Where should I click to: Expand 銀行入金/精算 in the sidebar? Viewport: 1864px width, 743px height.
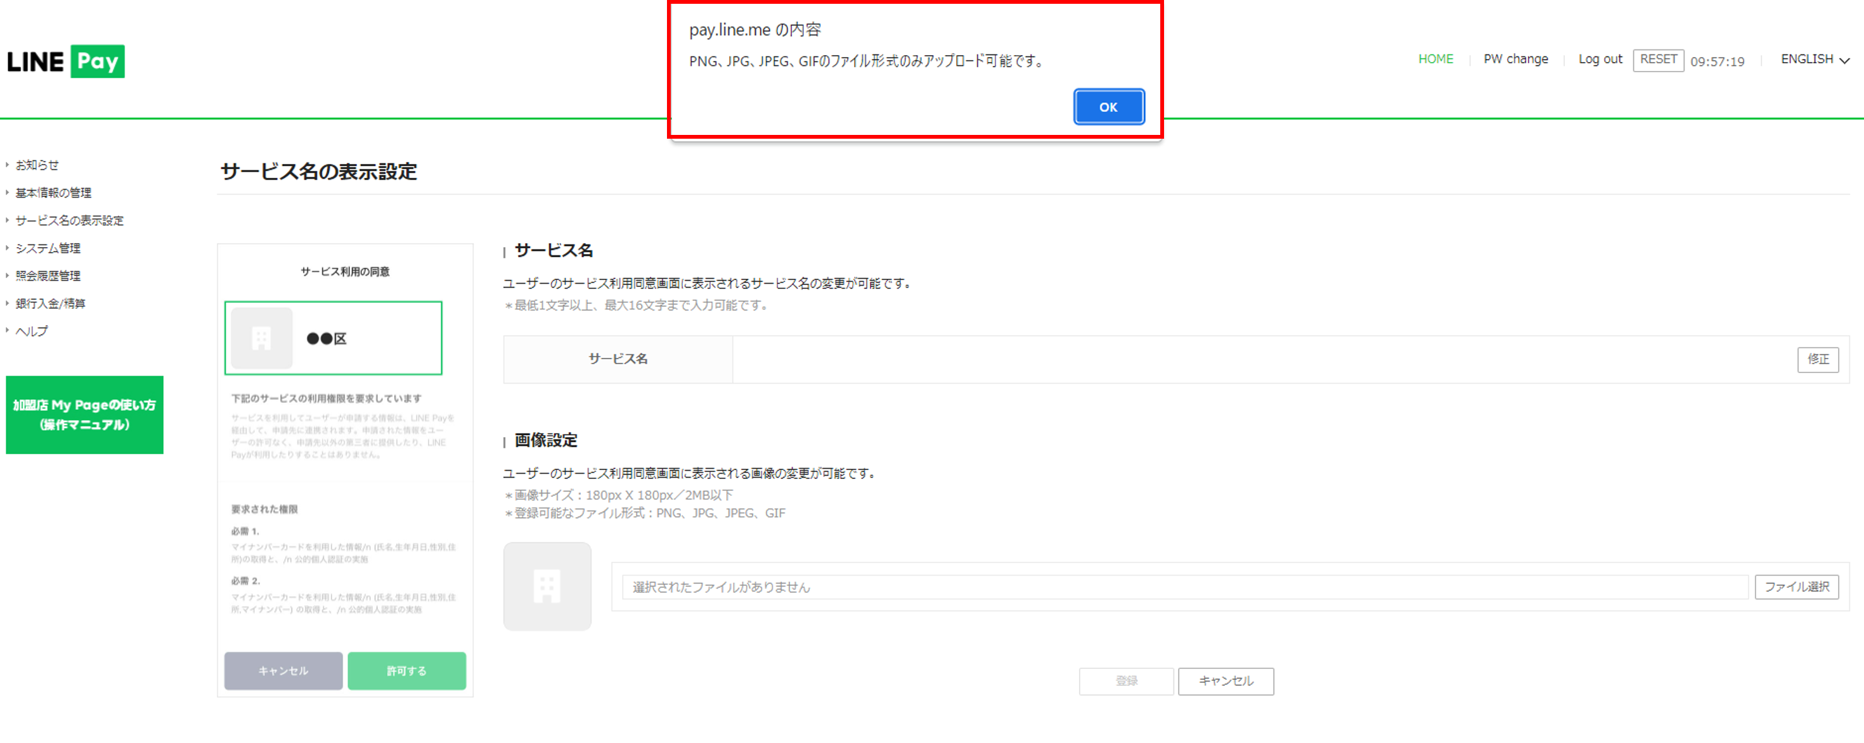50,303
